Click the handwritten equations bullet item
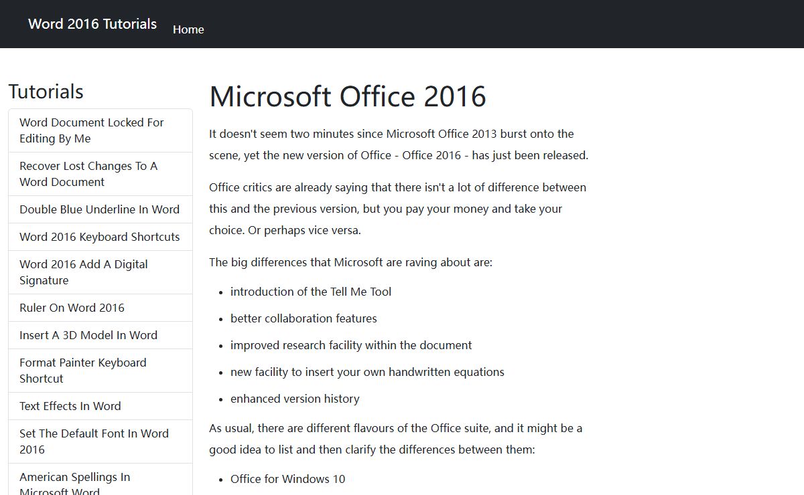 click(367, 372)
